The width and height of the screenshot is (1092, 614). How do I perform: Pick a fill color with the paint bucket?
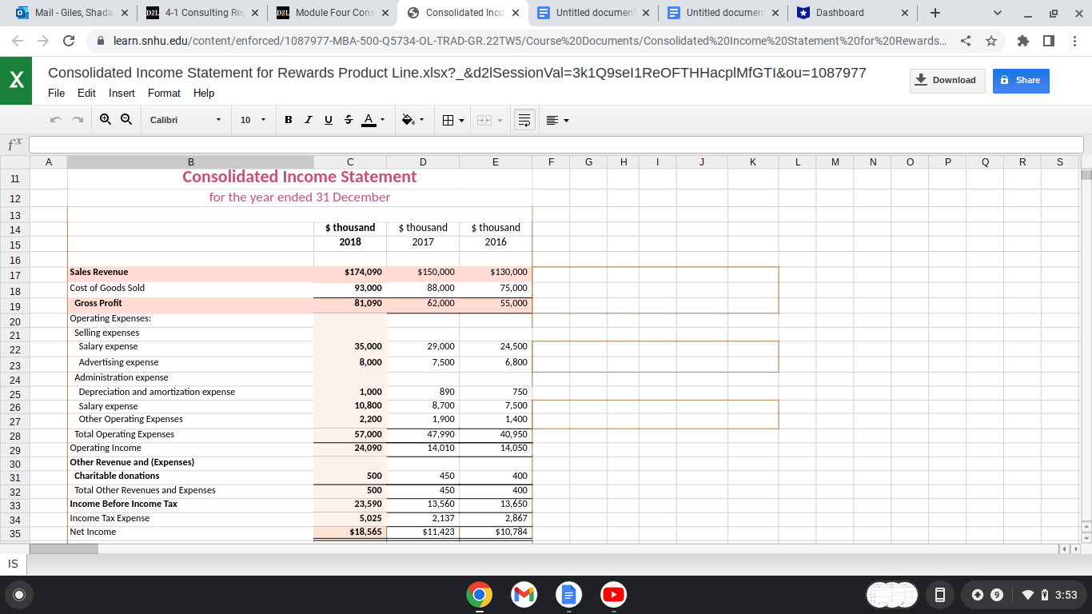pos(412,120)
